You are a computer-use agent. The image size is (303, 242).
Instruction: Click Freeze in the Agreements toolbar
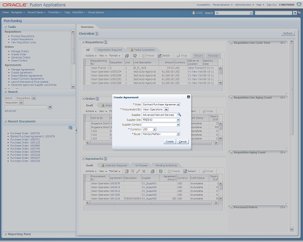pos(174,171)
